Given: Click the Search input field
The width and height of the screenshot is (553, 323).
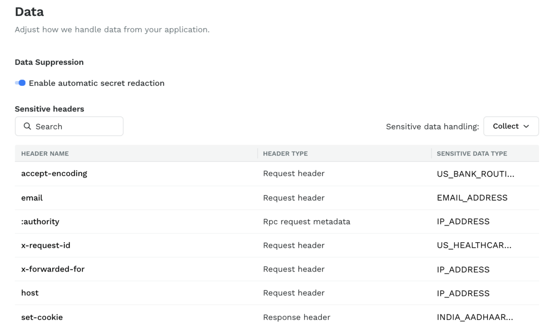Looking at the screenshot, I should coord(69,126).
